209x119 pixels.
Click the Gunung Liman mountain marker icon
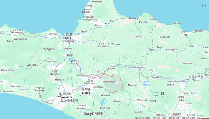coord(162,94)
